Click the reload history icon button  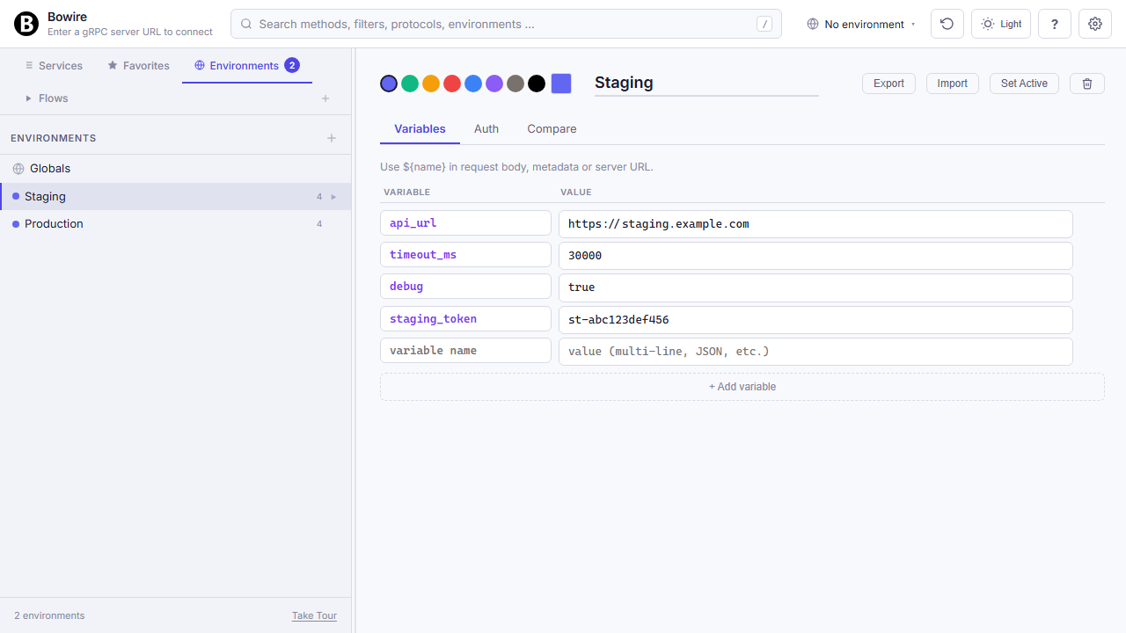(x=947, y=24)
